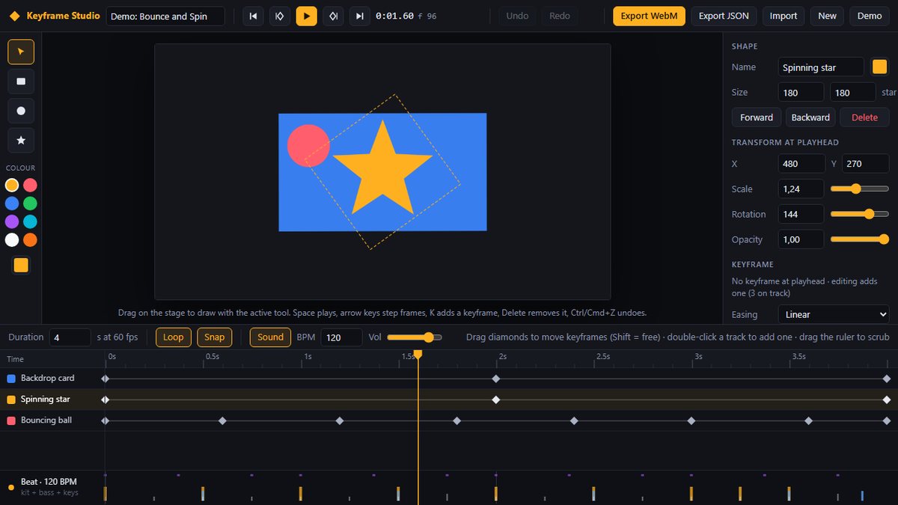Select the Bouncing ball track
The height and width of the screenshot is (505, 898).
coord(52,420)
